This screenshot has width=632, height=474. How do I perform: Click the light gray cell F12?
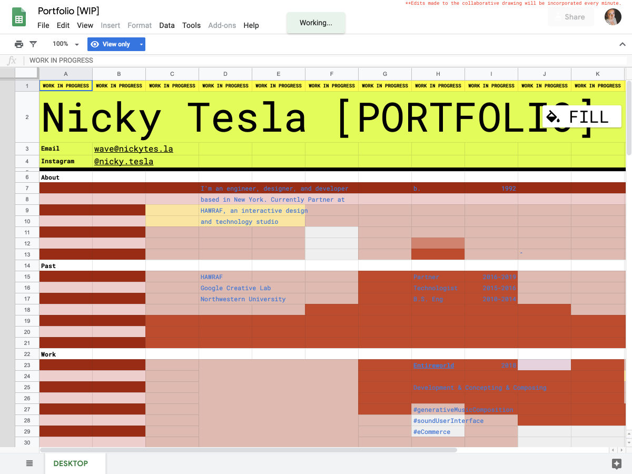[x=332, y=243]
